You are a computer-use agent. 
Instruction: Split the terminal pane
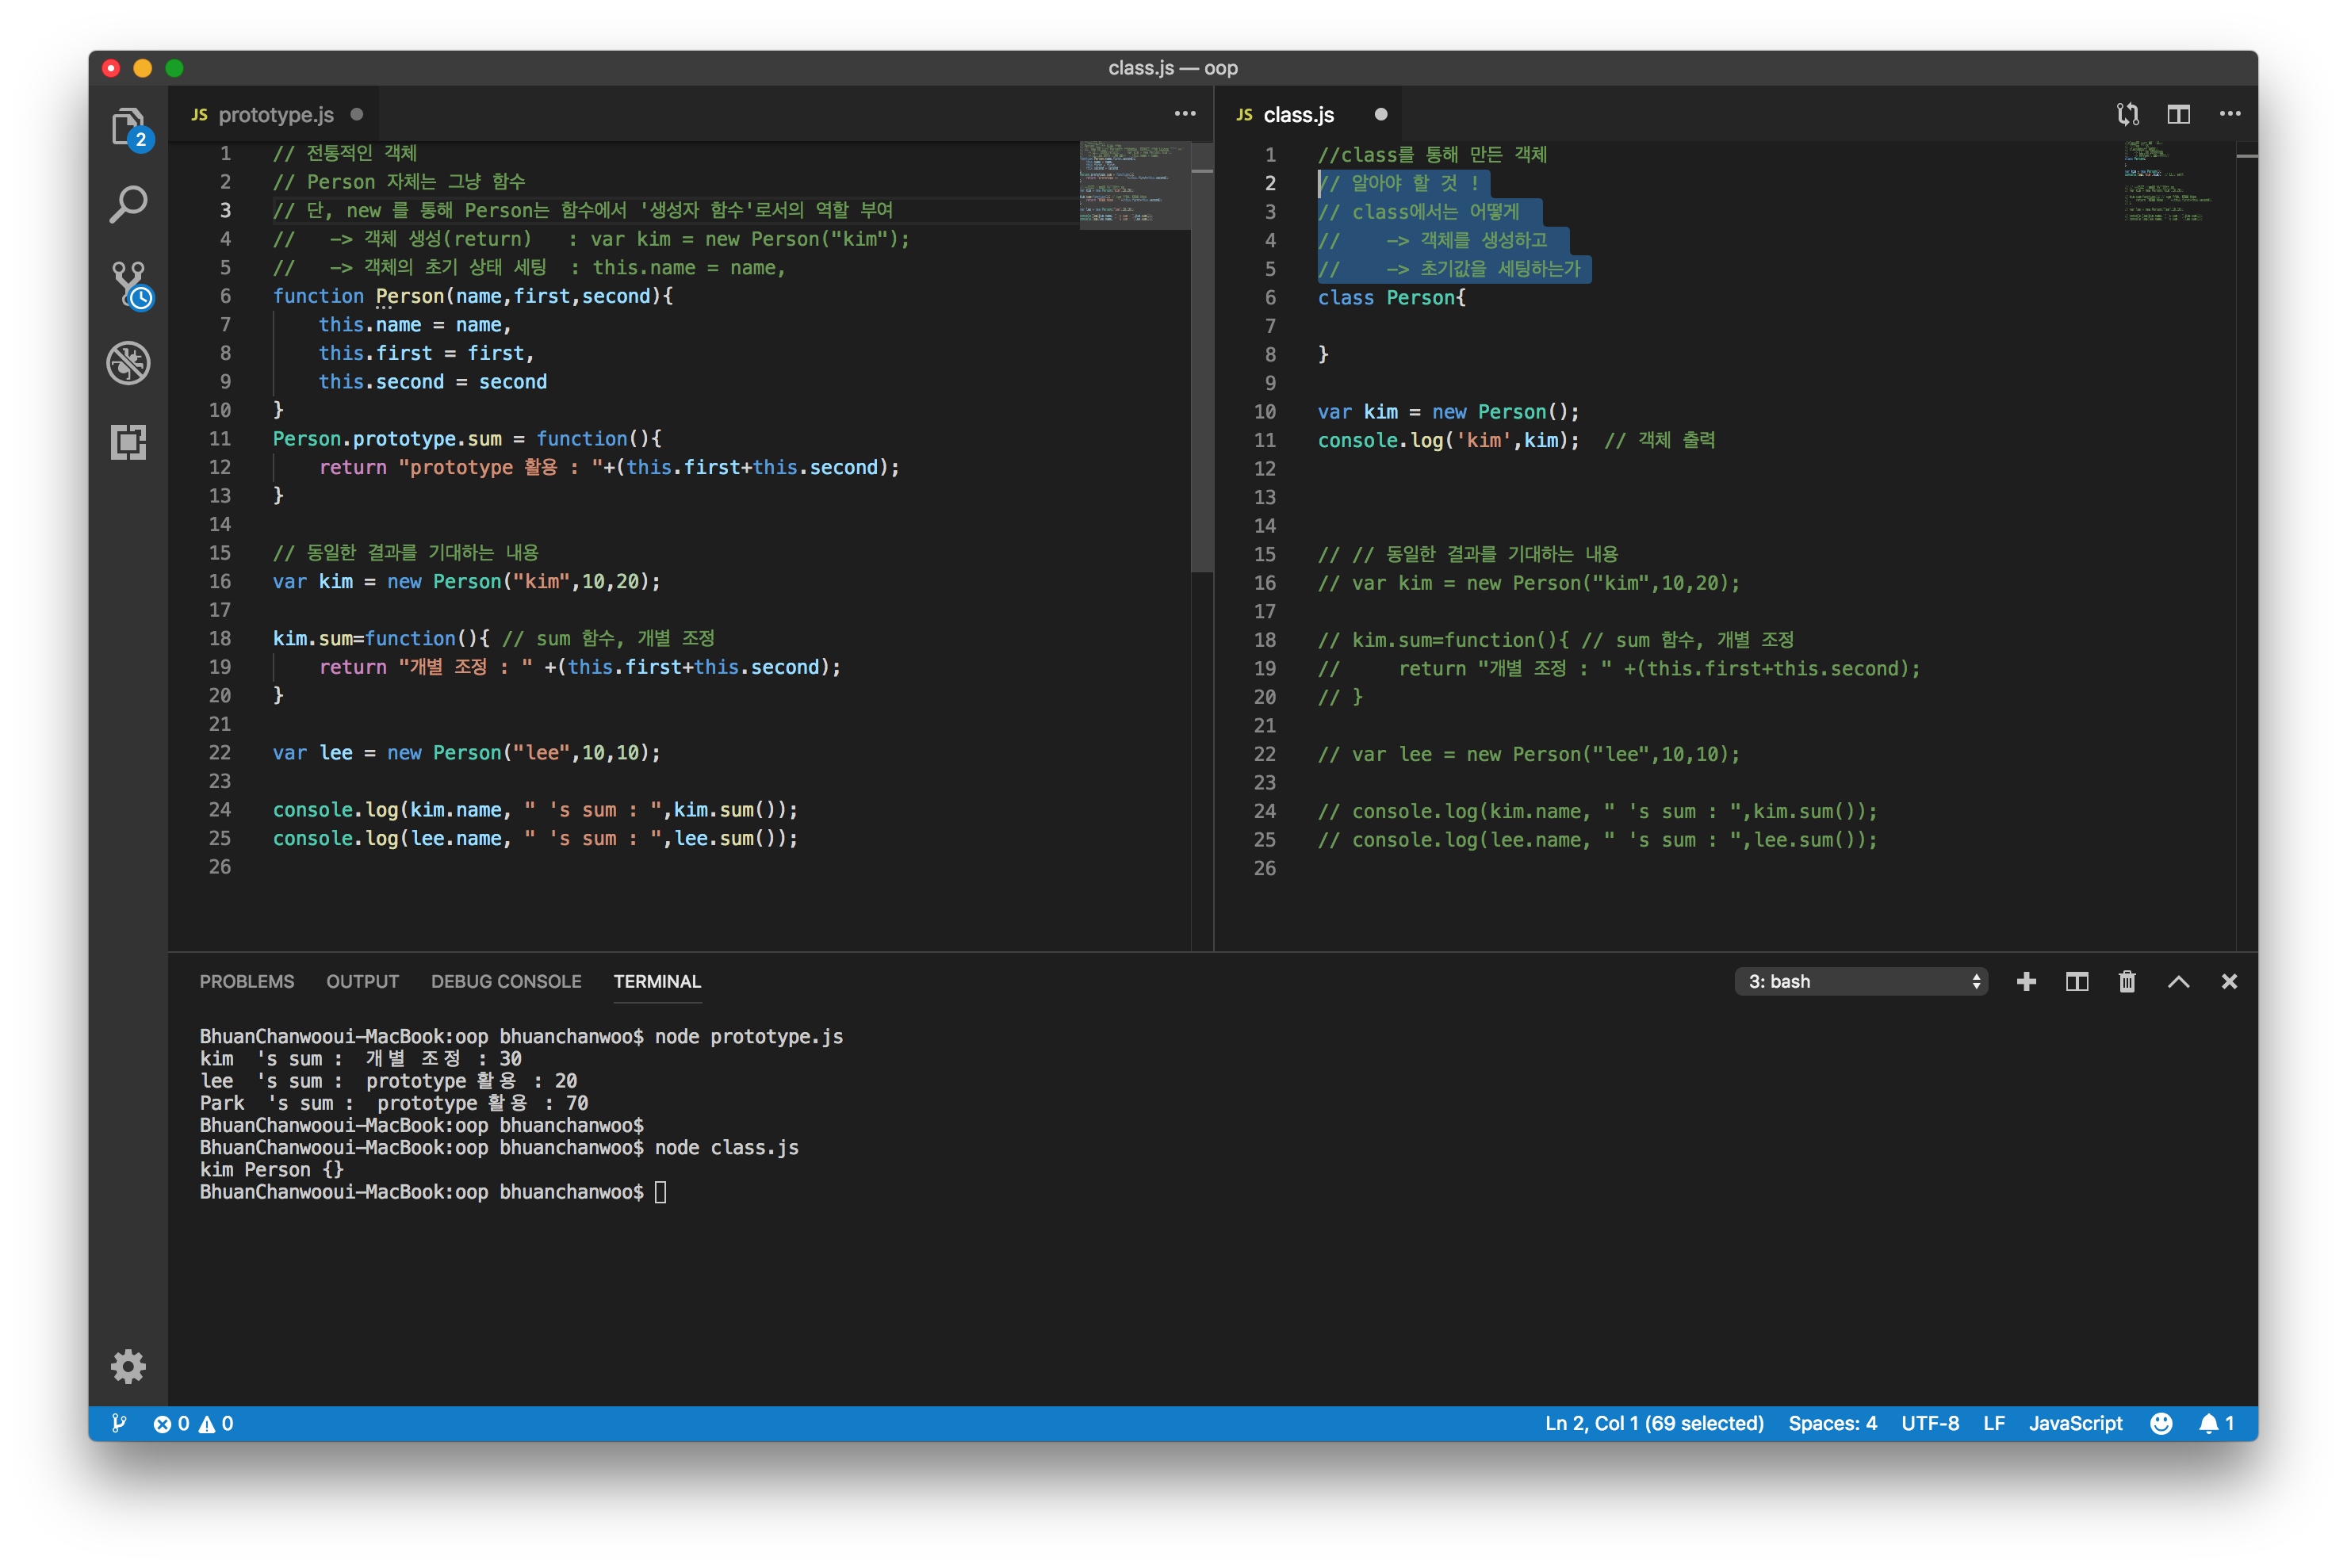(x=2077, y=981)
